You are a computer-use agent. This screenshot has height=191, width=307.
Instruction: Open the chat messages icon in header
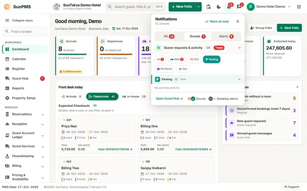click(x=239, y=7)
